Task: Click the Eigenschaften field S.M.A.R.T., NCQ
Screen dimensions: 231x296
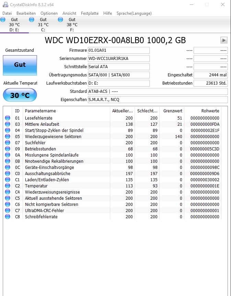Action: point(158,100)
